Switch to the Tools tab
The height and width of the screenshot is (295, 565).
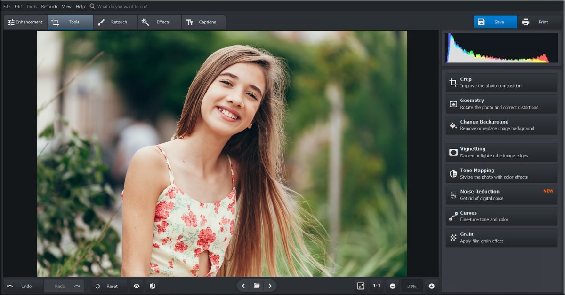point(70,22)
